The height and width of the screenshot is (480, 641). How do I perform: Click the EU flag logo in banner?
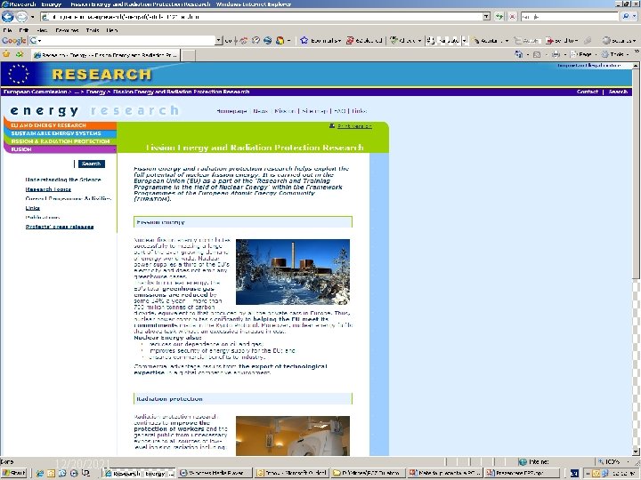[18, 74]
